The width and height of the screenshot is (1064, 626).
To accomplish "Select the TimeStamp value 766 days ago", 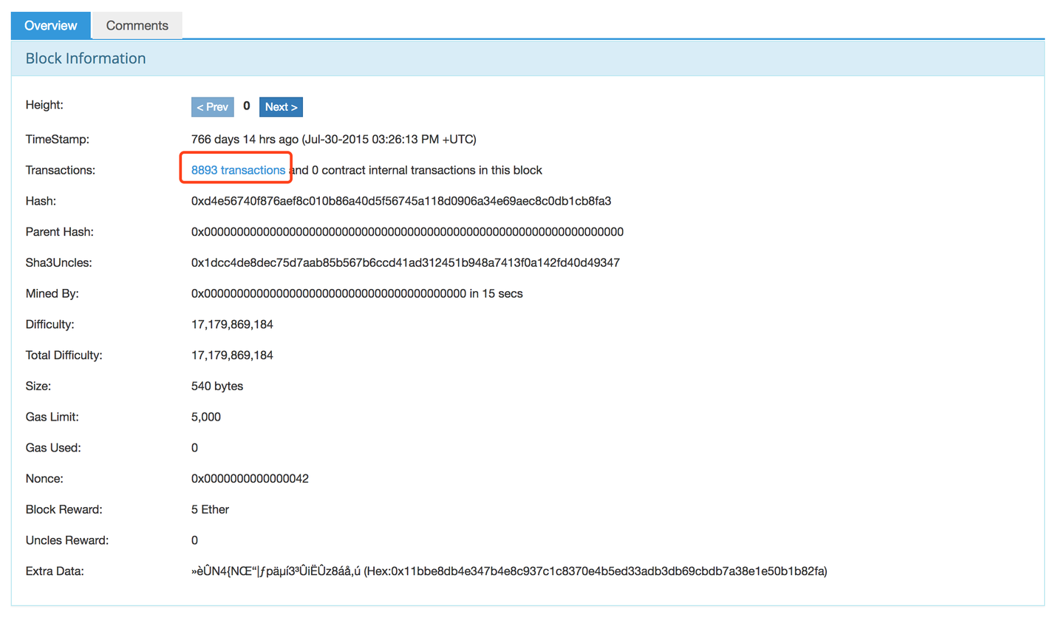I will [x=333, y=139].
